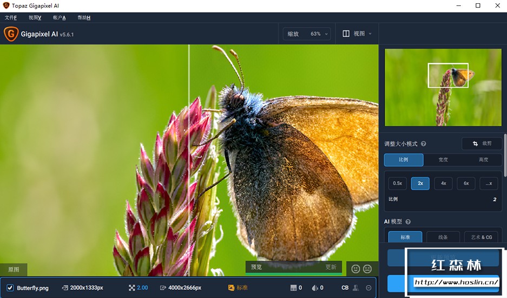507x298 pixels.
Task: Open the 帮助 menu
Action: [x=84, y=17]
